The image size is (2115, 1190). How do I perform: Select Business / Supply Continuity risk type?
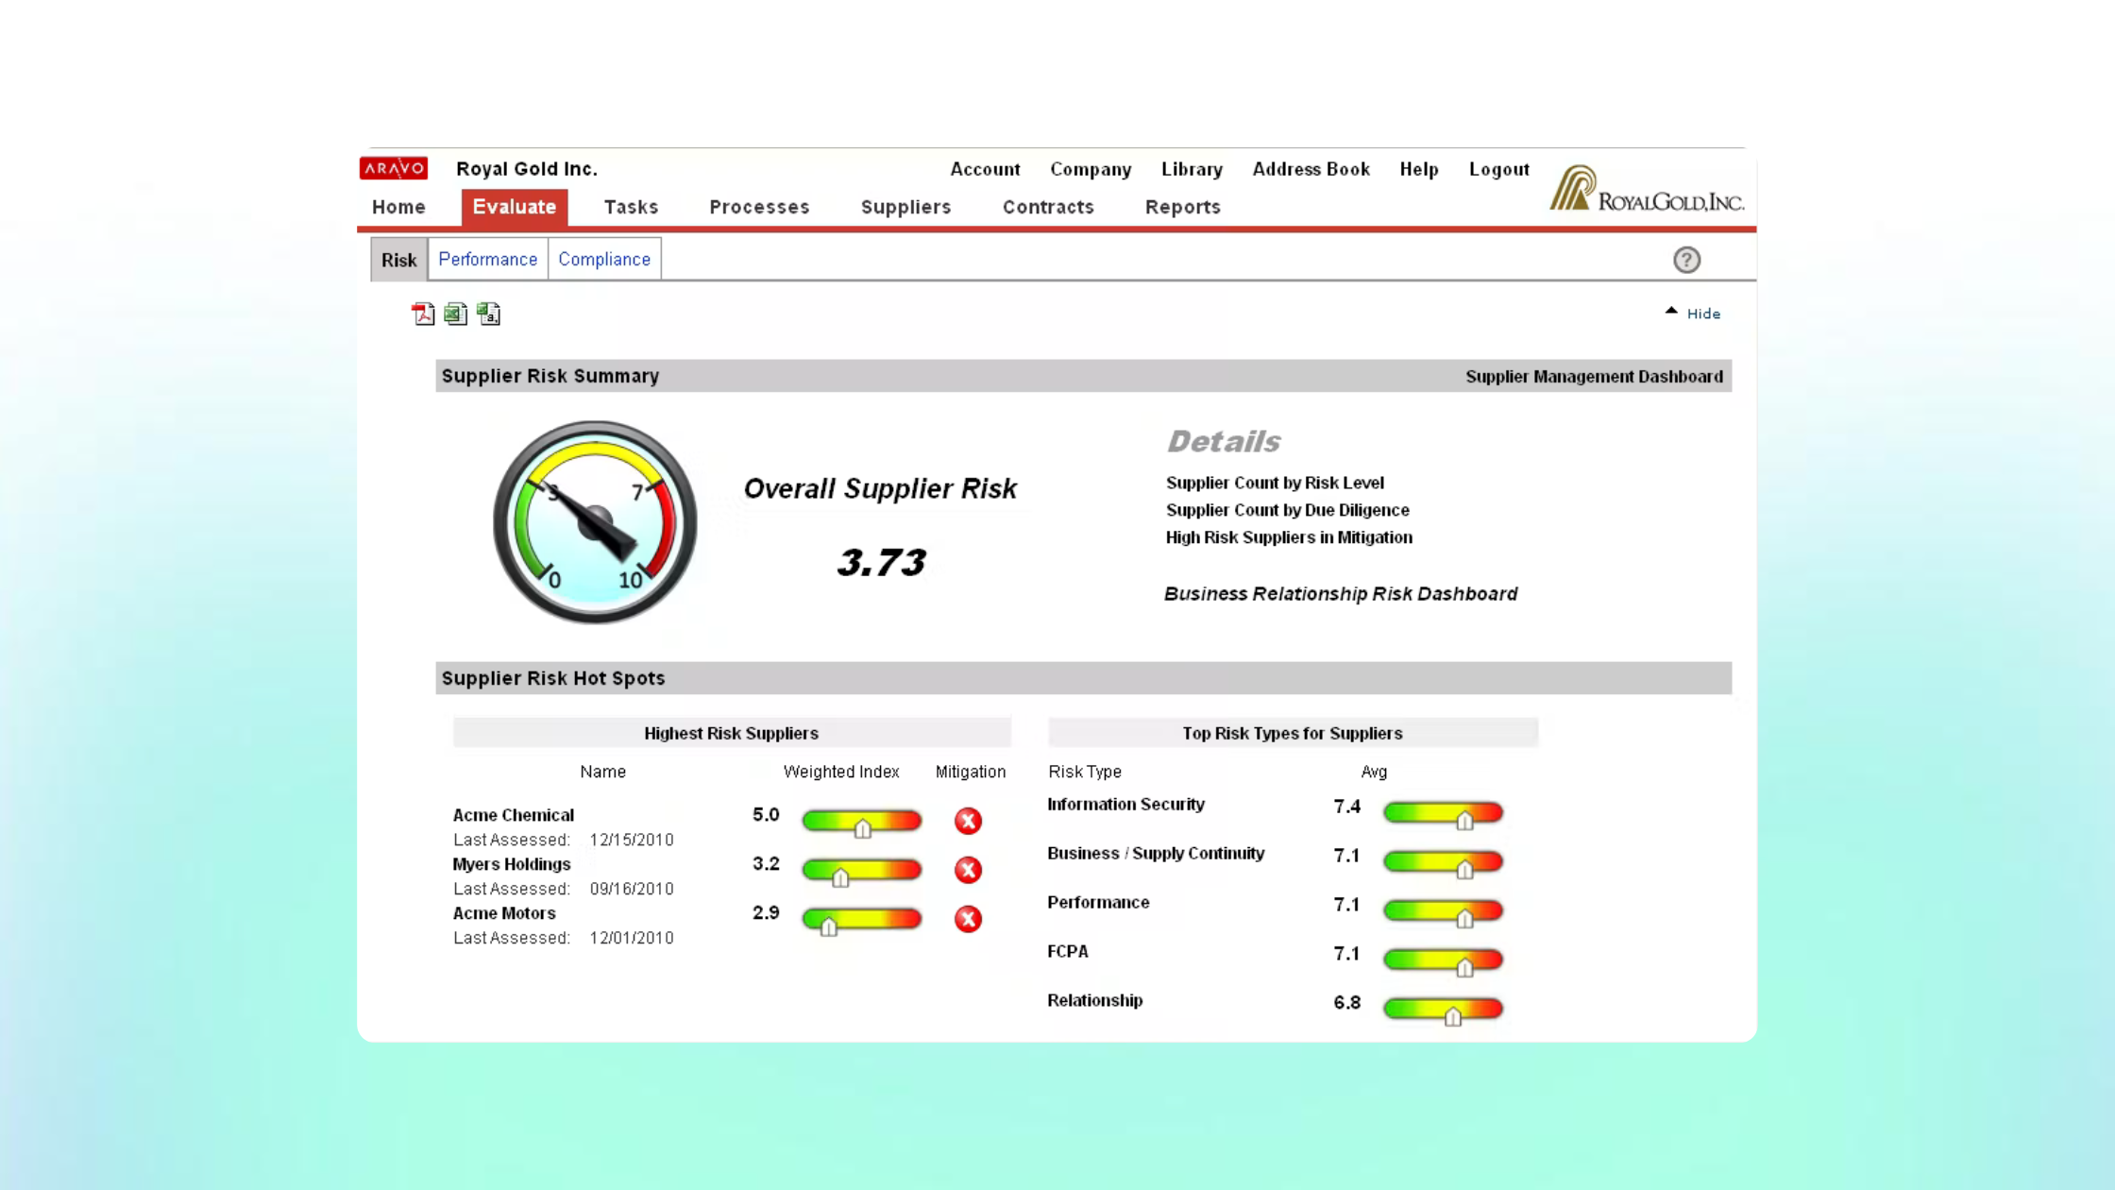tap(1156, 854)
